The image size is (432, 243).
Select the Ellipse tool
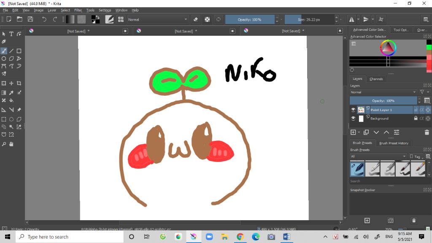click(x=4, y=59)
